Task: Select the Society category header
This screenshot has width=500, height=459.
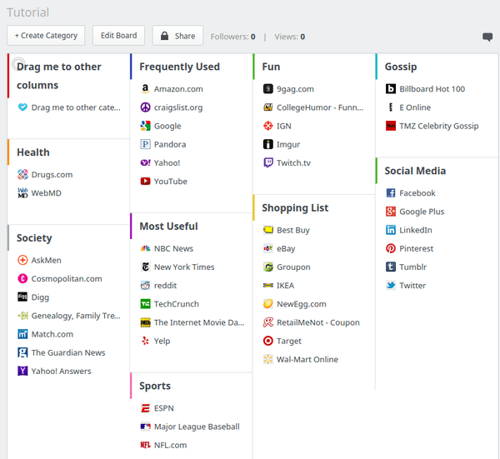Action: click(34, 238)
